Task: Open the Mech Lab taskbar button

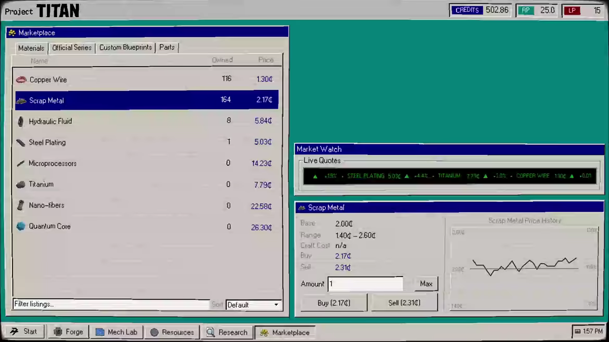Action: pyautogui.click(x=117, y=332)
